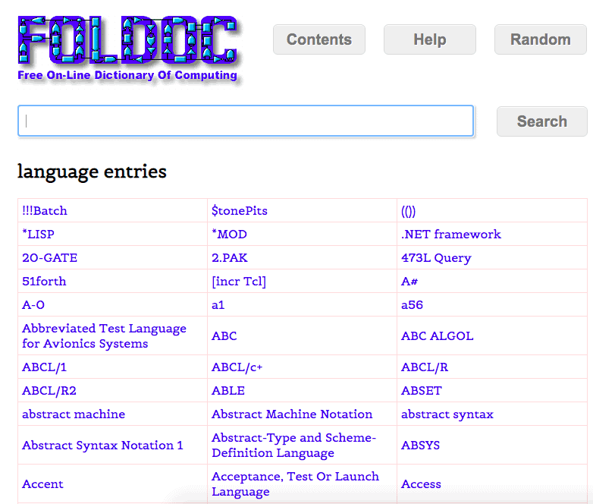593x504 pixels.
Task: Select the 473L Query entry
Action: (x=436, y=257)
